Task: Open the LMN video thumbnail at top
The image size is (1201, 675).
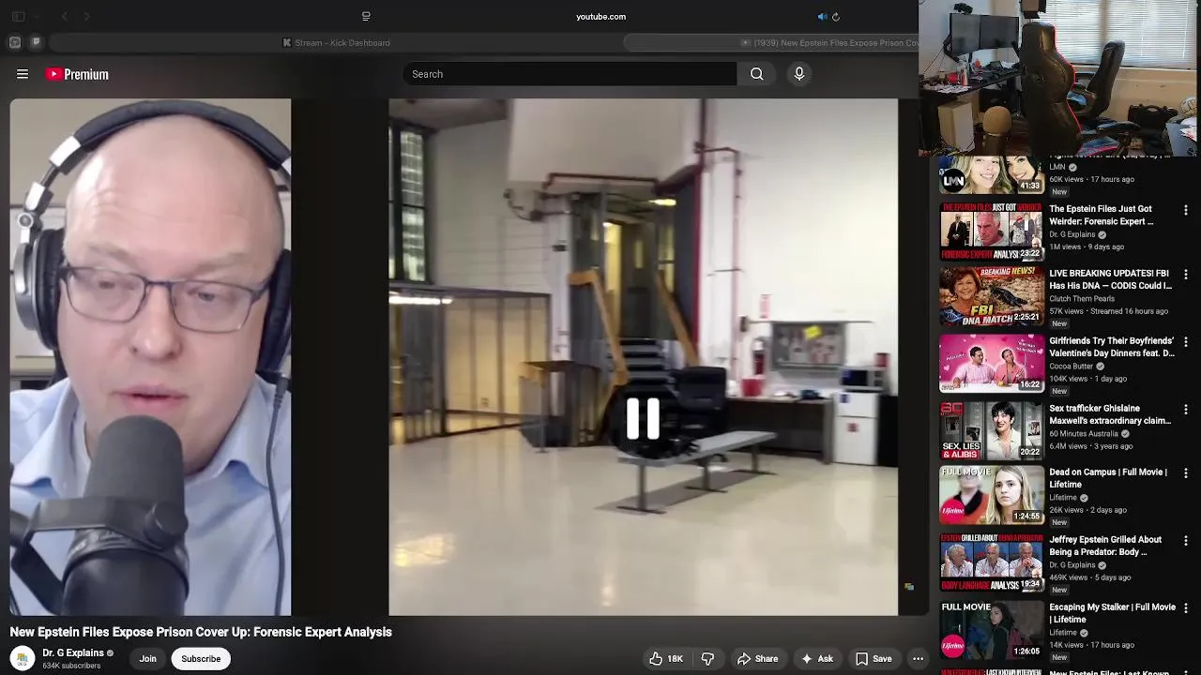Action: click(x=992, y=174)
